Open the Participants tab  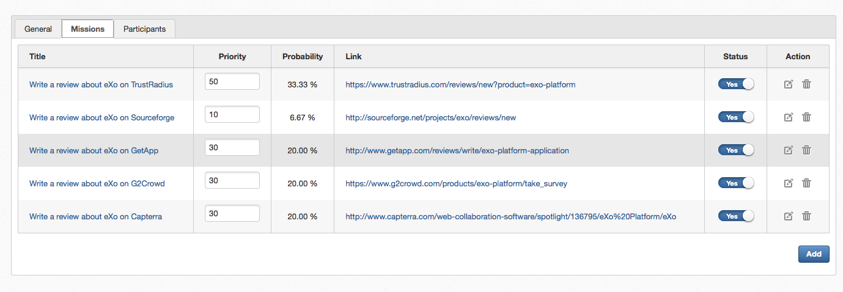[x=144, y=29]
